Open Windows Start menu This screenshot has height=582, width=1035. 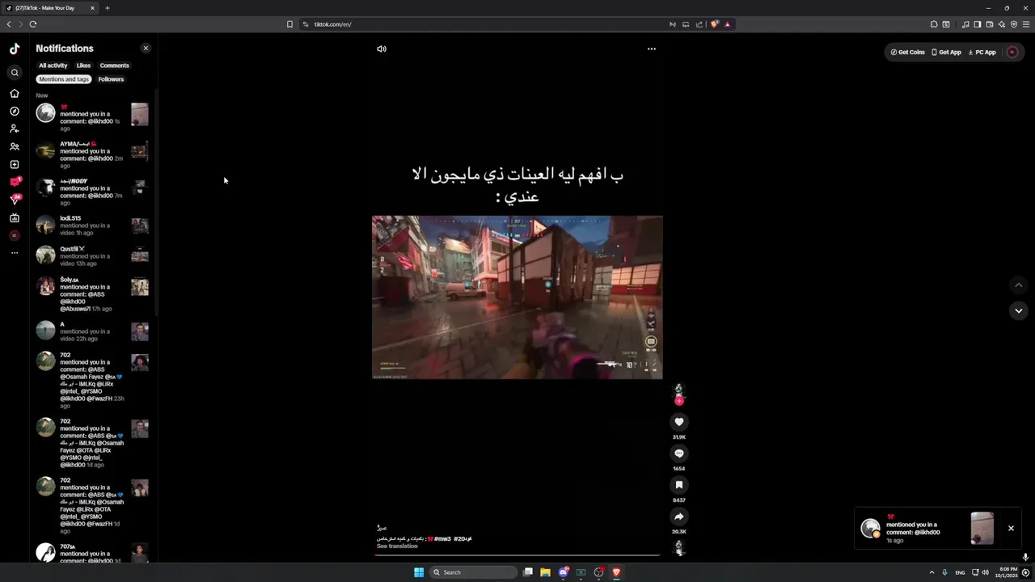tap(419, 572)
